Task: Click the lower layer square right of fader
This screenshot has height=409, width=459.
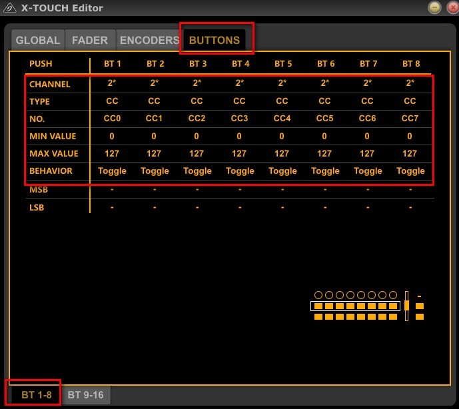Action: [420, 316]
